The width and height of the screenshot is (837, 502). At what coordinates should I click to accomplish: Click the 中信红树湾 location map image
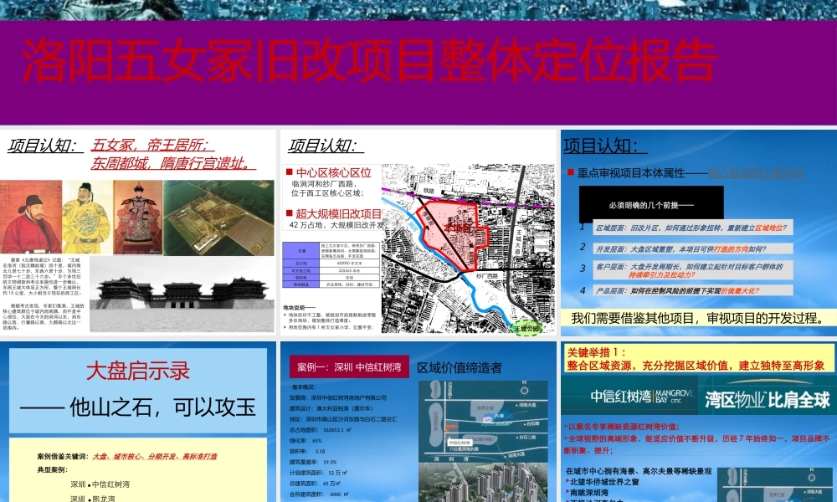click(x=483, y=421)
